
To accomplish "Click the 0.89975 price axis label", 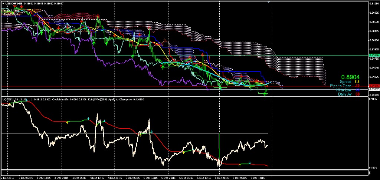I will pyautogui.click(x=374, y=49).
